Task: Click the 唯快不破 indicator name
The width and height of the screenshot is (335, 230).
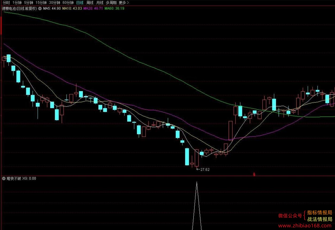Action: [x=14, y=178]
